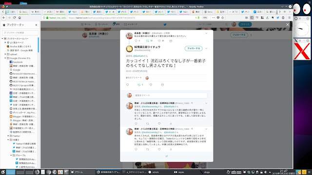Image resolution: width=312 pixels, height=175 pixels.
Task: Like the first reply beginning 平成２１年
Action: 159,123
